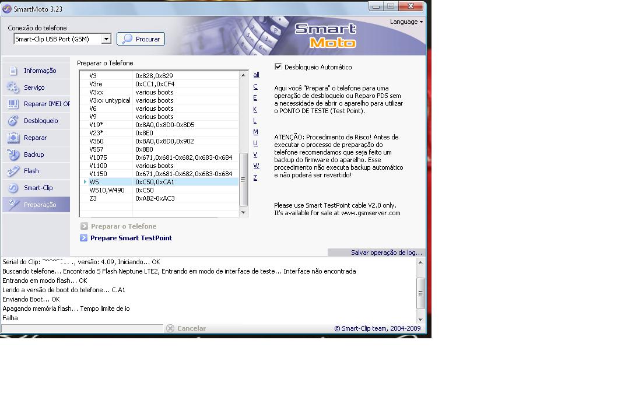
Task: Select the Reparar IMEI barcode icon
Action: tap(13, 104)
